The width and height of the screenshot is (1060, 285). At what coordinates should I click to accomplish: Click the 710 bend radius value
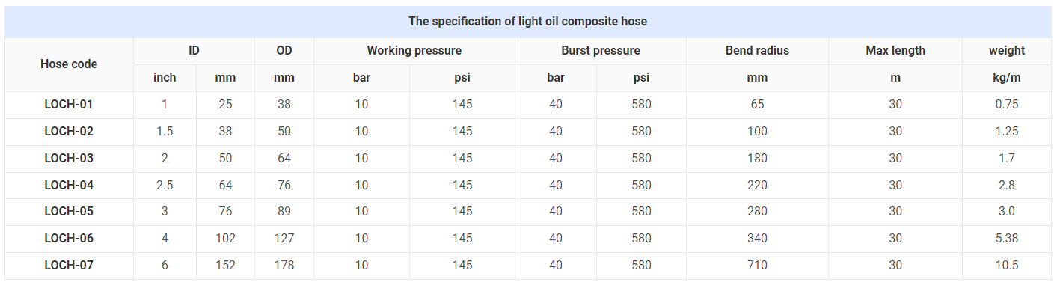pos(757,265)
